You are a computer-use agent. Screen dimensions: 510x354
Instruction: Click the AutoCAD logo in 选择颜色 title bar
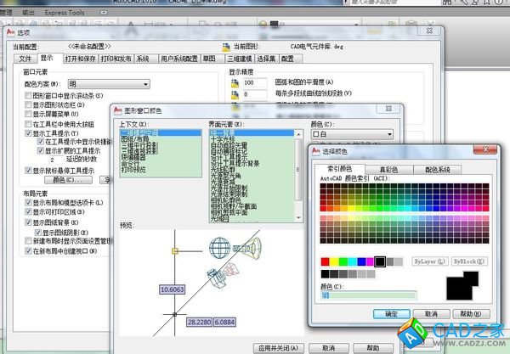(315, 151)
